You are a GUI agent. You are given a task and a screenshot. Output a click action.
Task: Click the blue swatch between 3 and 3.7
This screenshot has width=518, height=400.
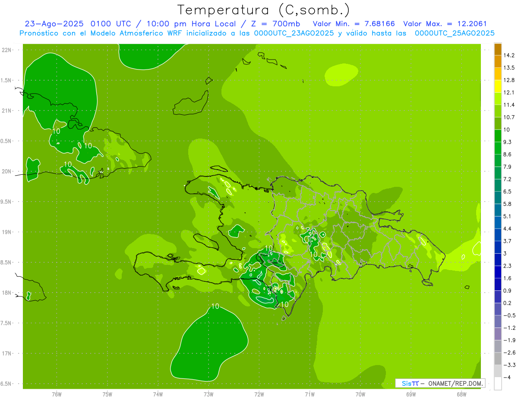click(x=498, y=247)
